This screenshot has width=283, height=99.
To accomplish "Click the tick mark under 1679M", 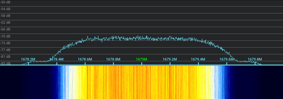I will (x=142, y=63).
